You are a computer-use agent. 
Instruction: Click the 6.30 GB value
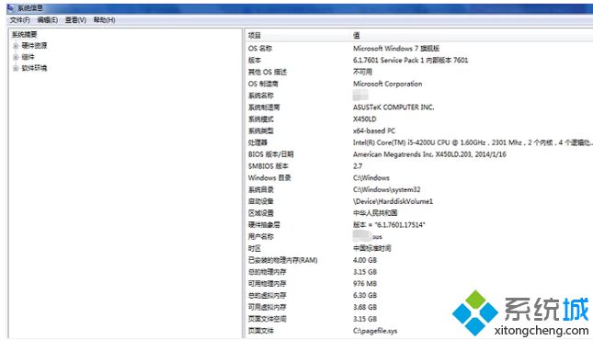365,295
